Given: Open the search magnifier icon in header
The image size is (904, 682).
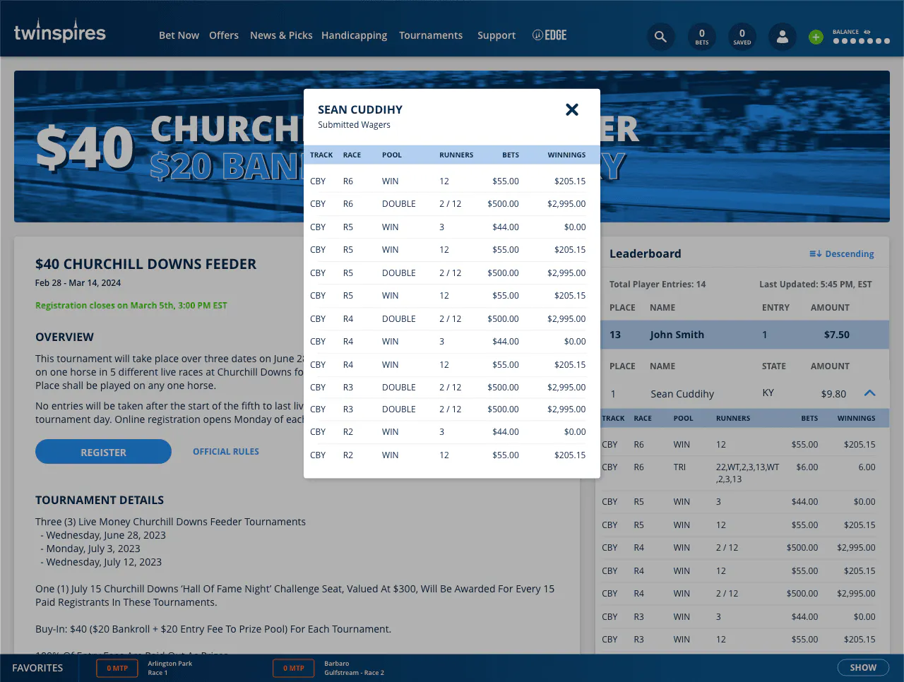Looking at the screenshot, I should (x=660, y=37).
